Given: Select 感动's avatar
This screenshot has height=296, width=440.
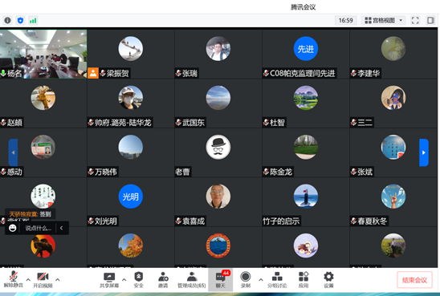Looking at the screenshot, I should click(x=43, y=147).
